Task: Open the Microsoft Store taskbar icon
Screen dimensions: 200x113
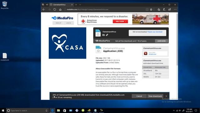Action: click(65, 110)
